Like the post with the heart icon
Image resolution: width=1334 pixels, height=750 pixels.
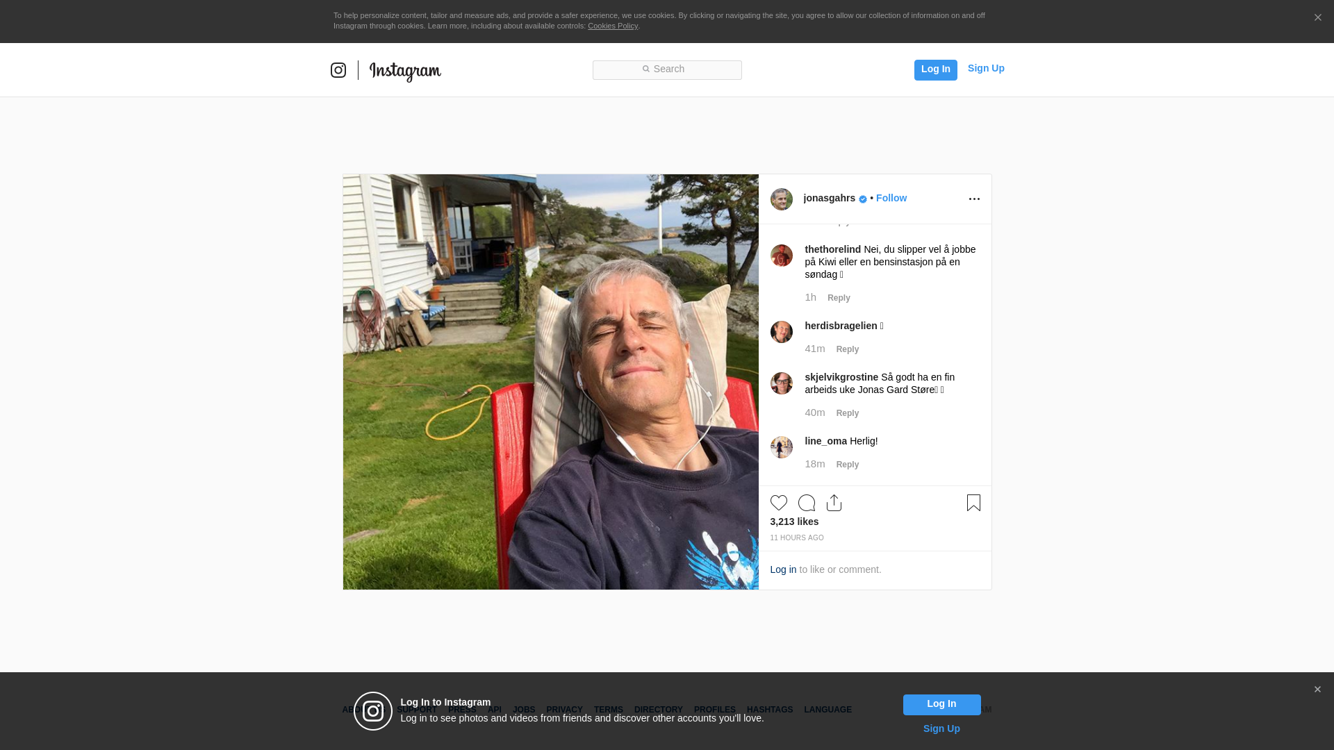point(779,503)
